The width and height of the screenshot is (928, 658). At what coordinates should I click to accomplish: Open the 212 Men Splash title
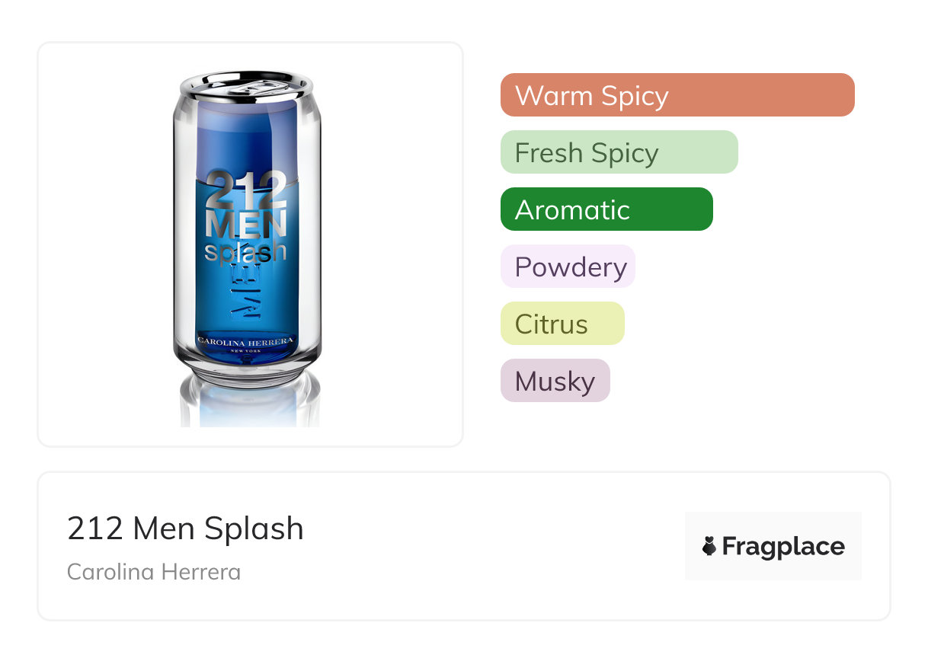click(185, 528)
